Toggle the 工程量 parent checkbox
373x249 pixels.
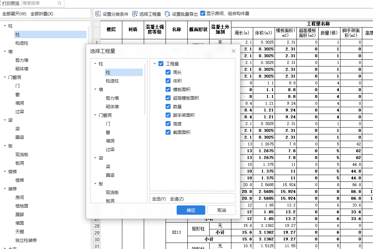pos(161,64)
